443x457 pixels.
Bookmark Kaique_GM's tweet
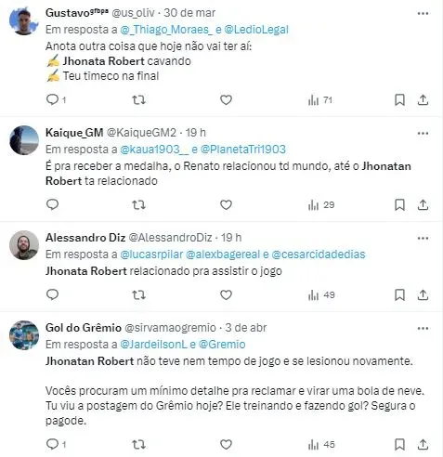coord(399,204)
